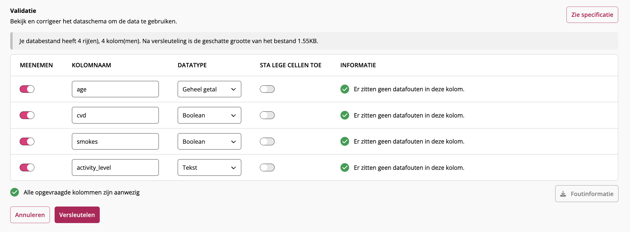This screenshot has height=232, width=630.
Task: Expand the Boolean datatype dropdown for cvd
Action: tap(209, 115)
